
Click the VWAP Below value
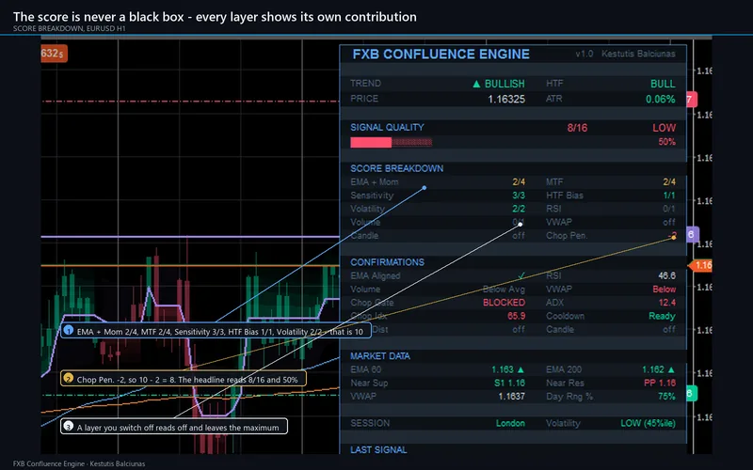[665, 290]
